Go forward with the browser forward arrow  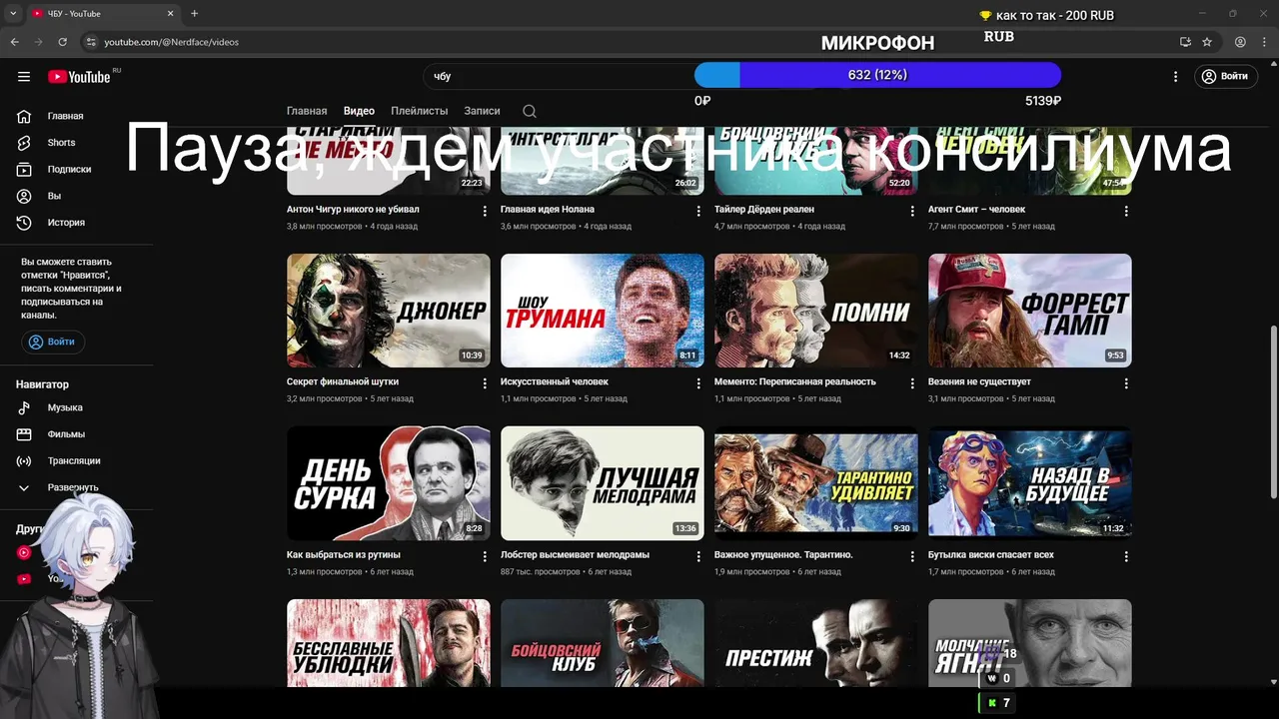coord(38,42)
